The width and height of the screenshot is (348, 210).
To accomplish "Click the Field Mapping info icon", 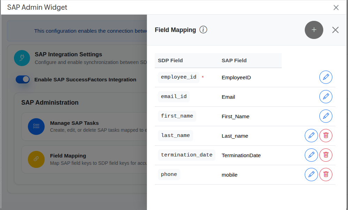I will (203, 30).
